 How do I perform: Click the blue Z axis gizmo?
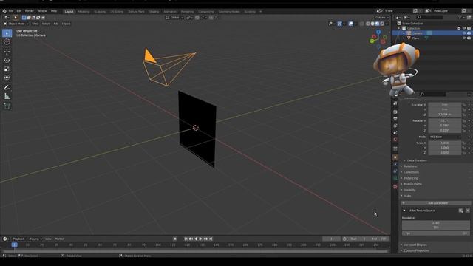pos(378,32)
